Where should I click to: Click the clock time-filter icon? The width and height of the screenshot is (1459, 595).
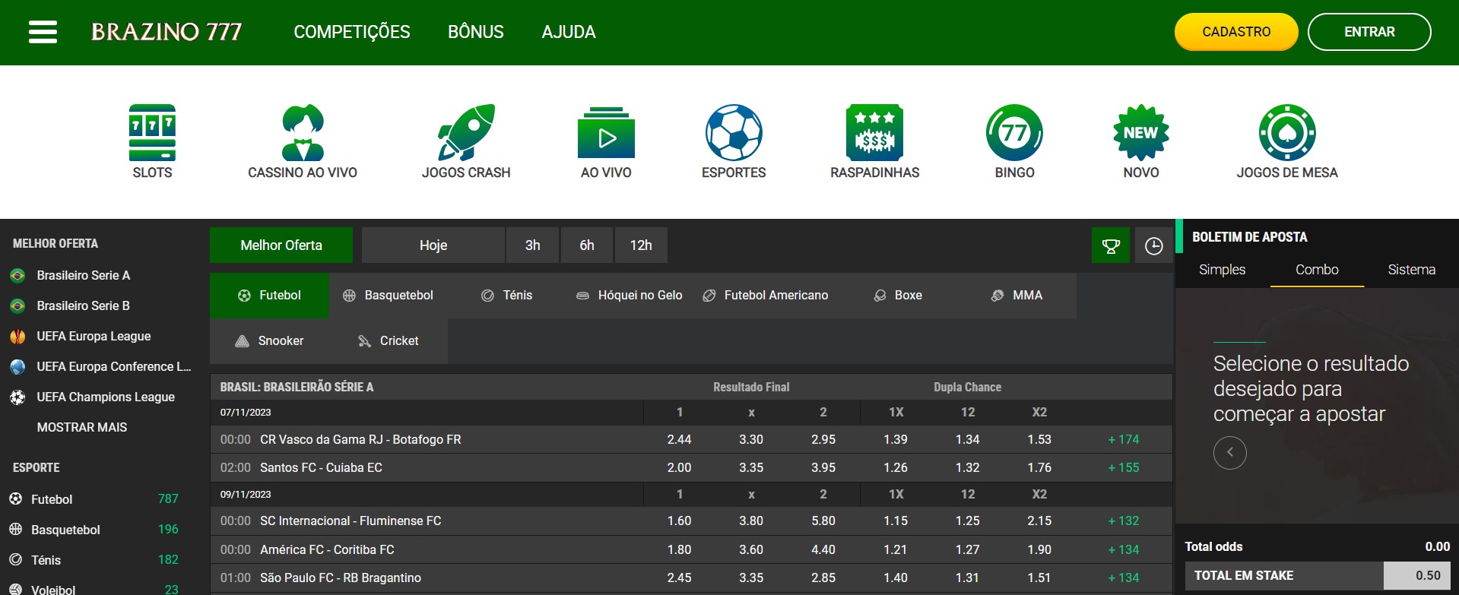click(x=1153, y=245)
